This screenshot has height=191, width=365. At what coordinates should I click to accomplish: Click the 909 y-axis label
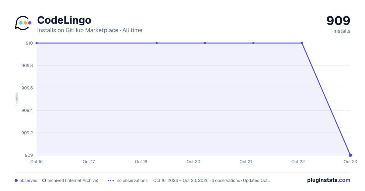pyautogui.click(x=29, y=155)
